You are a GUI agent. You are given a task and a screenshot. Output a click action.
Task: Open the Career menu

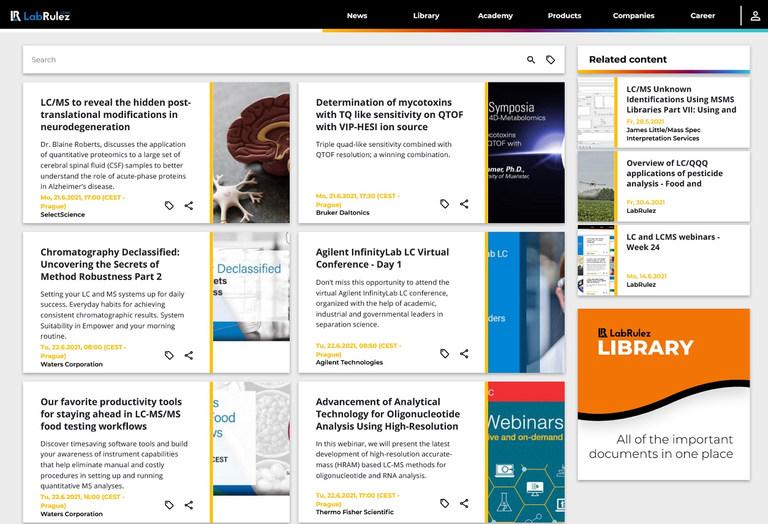point(703,16)
